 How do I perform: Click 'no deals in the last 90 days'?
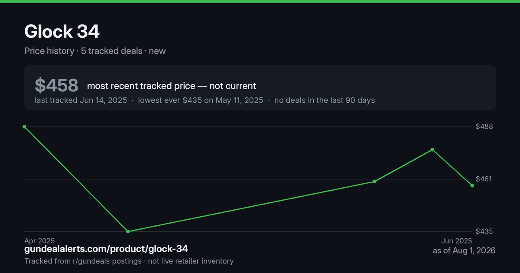(x=325, y=100)
